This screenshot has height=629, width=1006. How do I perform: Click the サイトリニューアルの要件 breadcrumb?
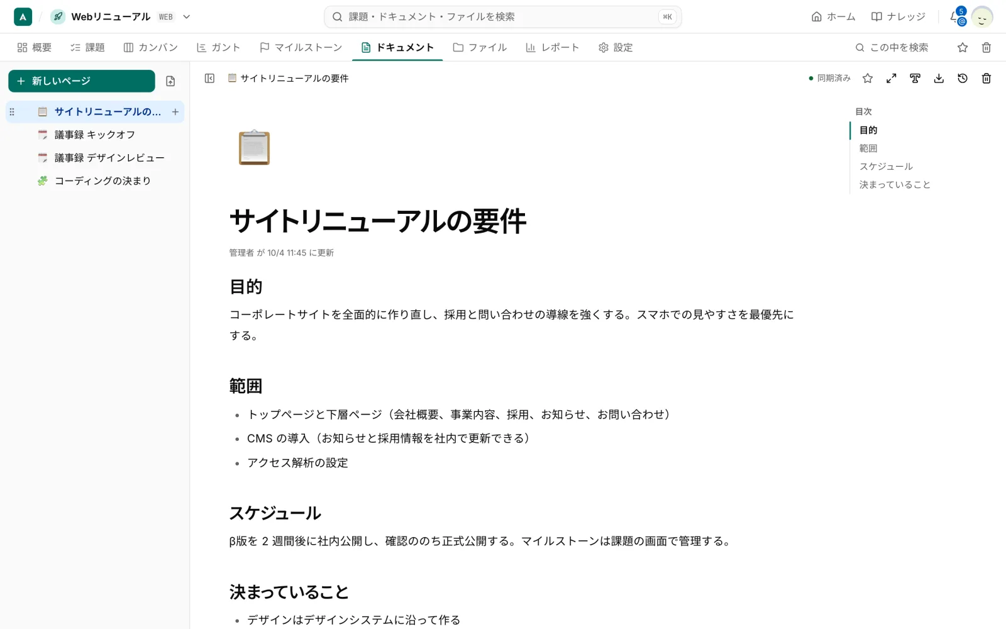288,78
